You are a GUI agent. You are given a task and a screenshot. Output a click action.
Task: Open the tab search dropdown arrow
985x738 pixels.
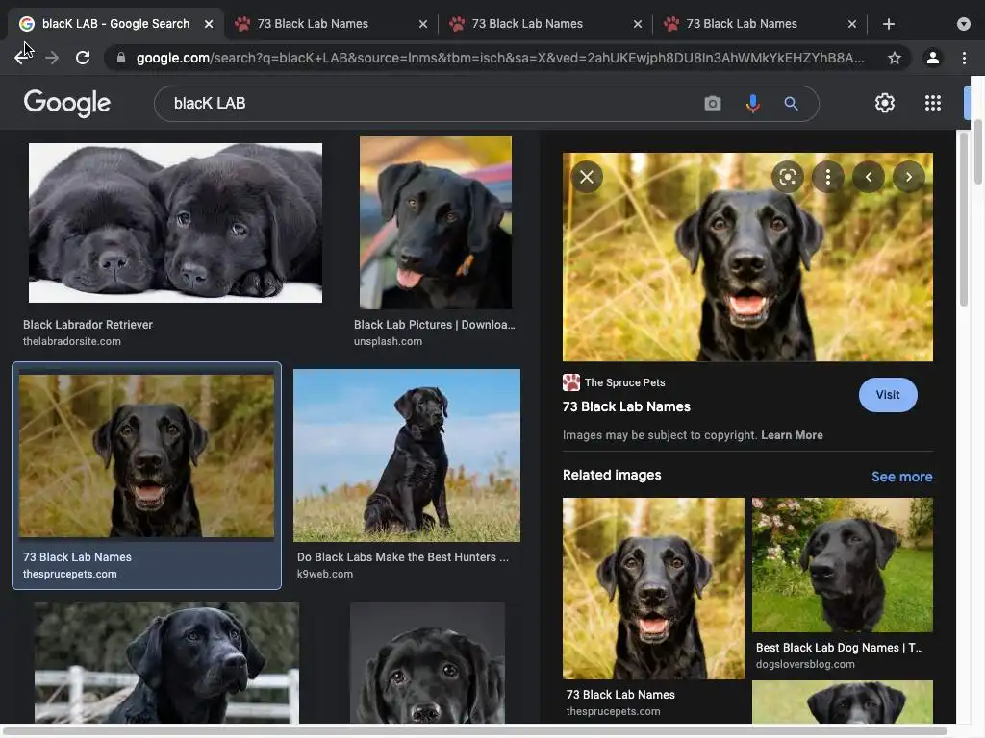pos(964,24)
